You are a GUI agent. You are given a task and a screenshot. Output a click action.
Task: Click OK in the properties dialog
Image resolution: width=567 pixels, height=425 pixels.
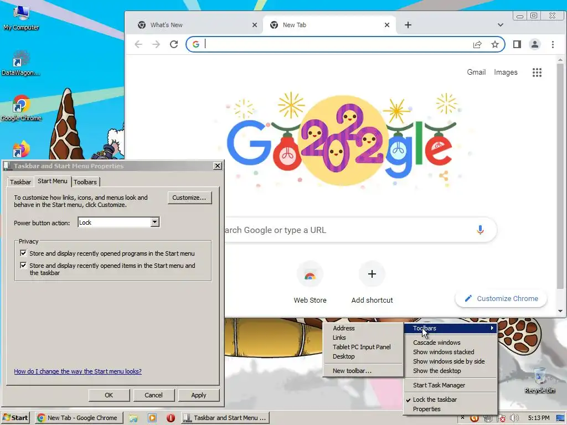(109, 395)
